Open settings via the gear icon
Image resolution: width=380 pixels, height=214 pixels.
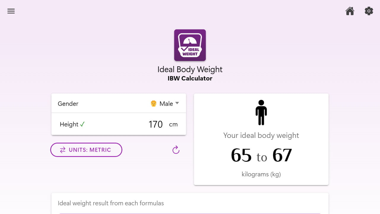pyautogui.click(x=369, y=11)
